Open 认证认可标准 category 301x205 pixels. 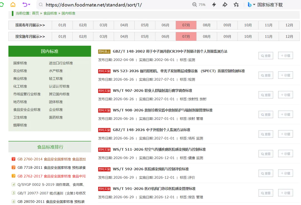coord(59,86)
